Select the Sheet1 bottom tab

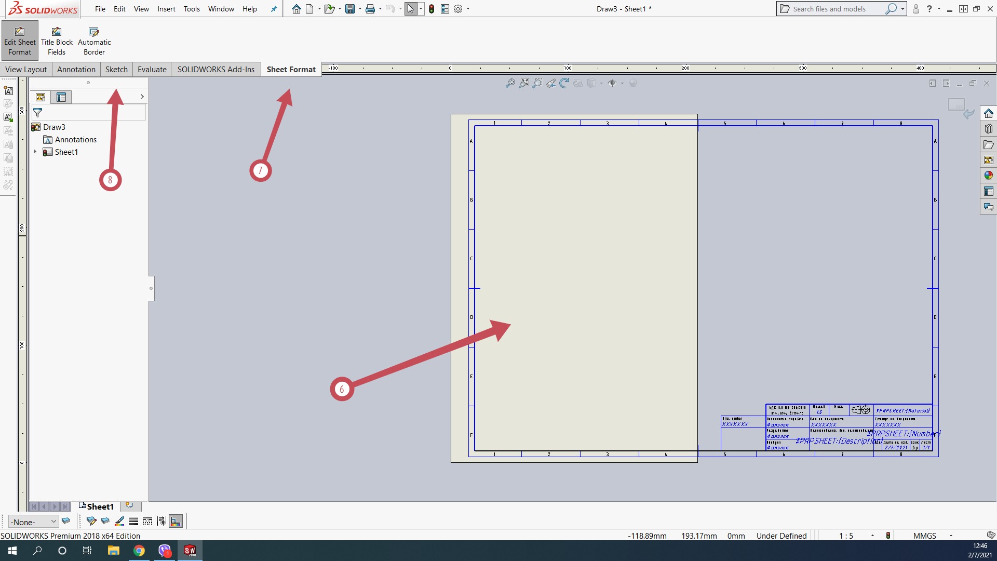coord(97,506)
